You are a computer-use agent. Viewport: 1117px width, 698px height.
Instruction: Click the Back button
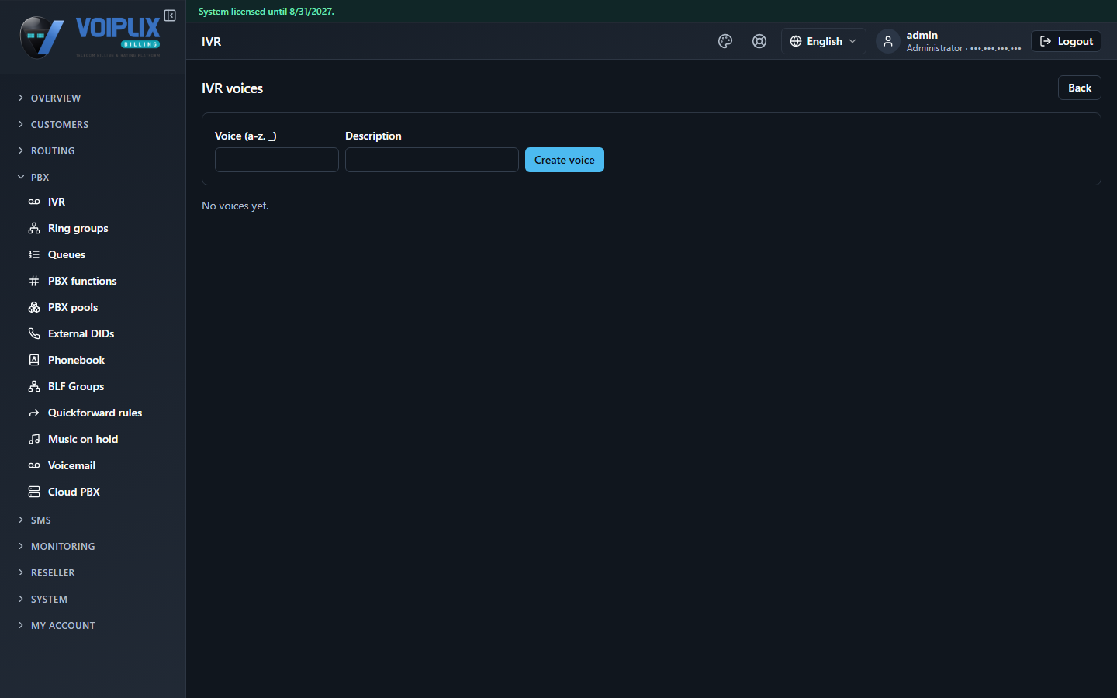1080,88
